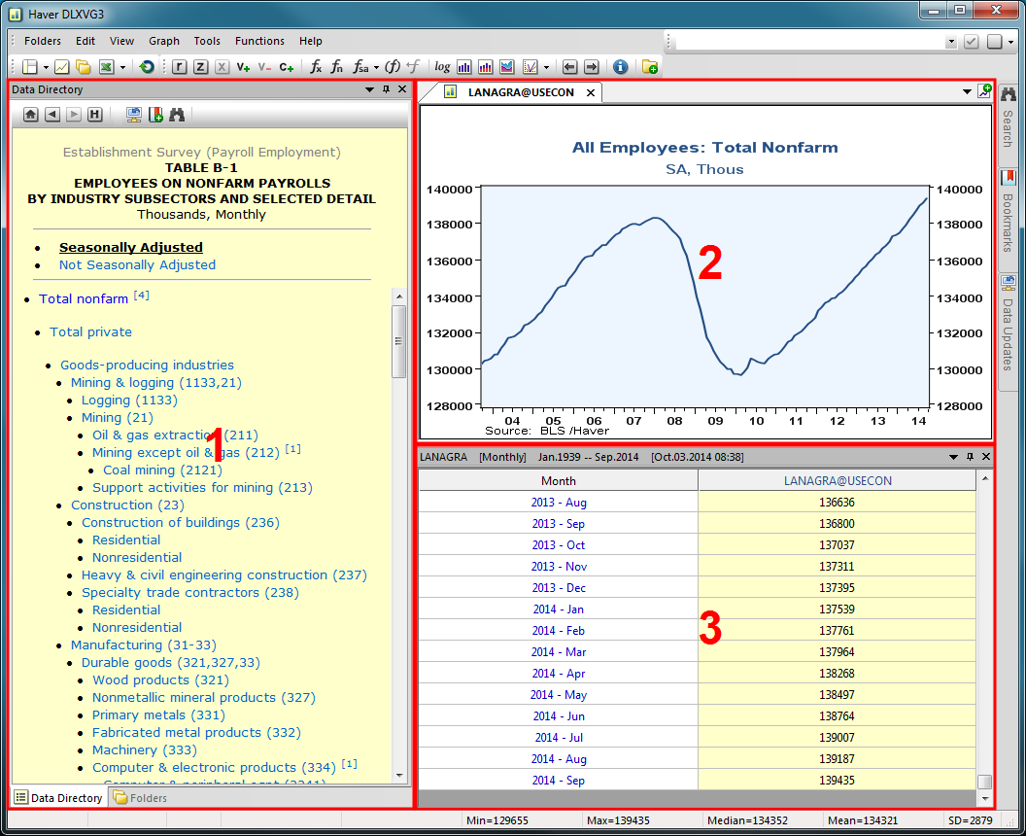The width and height of the screenshot is (1026, 836).
Task: Open Coal mining (2121) link
Action: tap(163, 470)
